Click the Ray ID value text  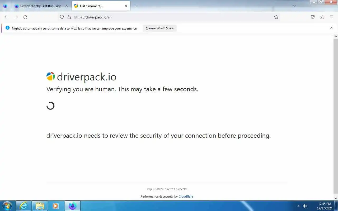point(172,189)
